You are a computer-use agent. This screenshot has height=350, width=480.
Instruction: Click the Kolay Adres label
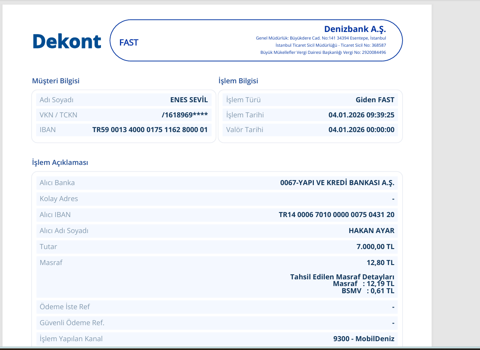(x=59, y=199)
